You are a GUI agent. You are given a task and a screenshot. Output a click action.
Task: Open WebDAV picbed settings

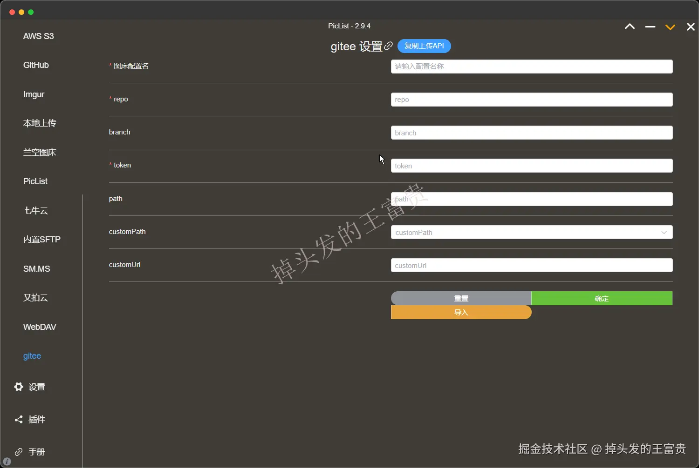click(x=40, y=327)
